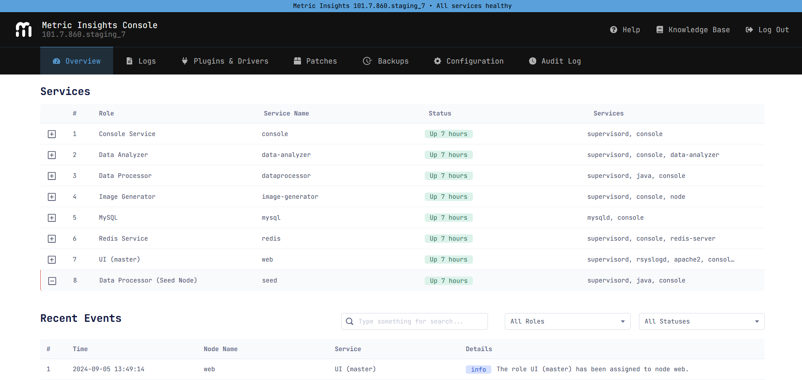Viewport: 802px width, 380px height.
Task: Click the Up 7 hours badge for redis
Action: coord(449,239)
